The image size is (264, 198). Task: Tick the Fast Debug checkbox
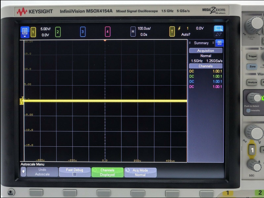(x=74, y=174)
